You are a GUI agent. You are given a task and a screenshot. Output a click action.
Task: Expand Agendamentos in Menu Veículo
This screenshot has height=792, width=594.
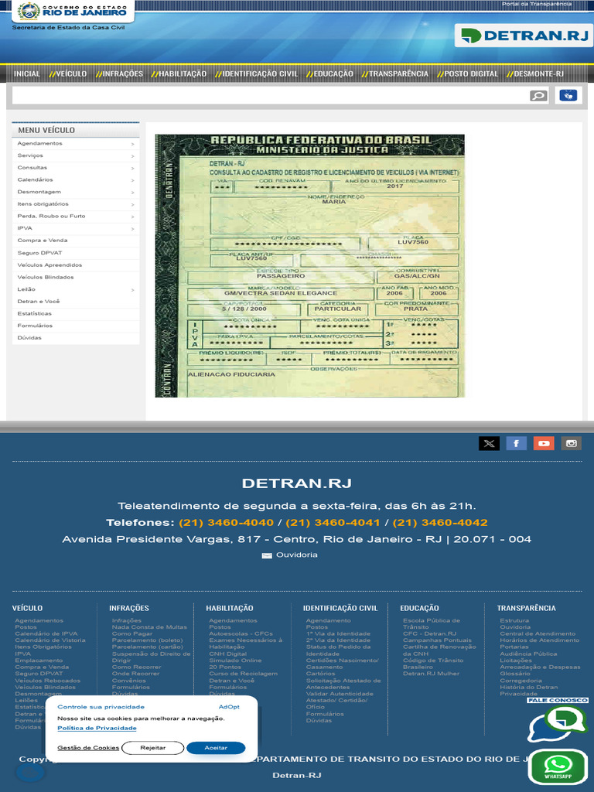[76, 143]
